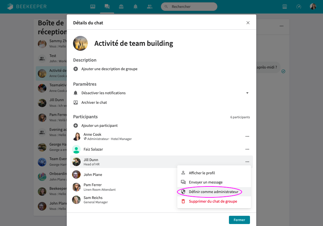
Task: Open the news feed icon in top bar
Action: (93, 7)
